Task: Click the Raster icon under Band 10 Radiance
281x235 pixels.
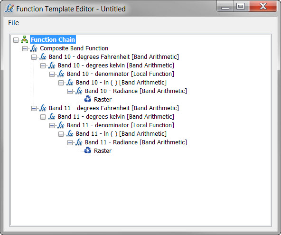Action: tap(88, 99)
